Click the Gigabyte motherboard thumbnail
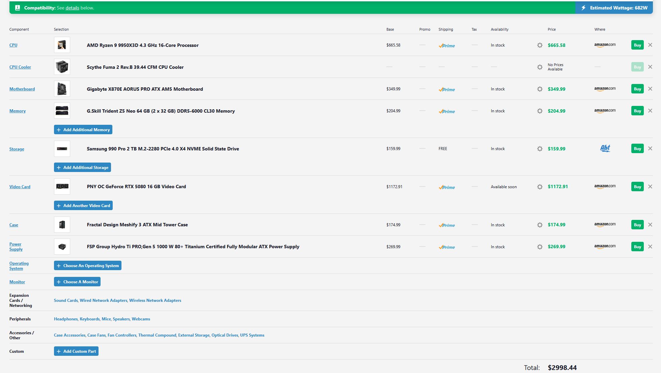 [x=62, y=89]
